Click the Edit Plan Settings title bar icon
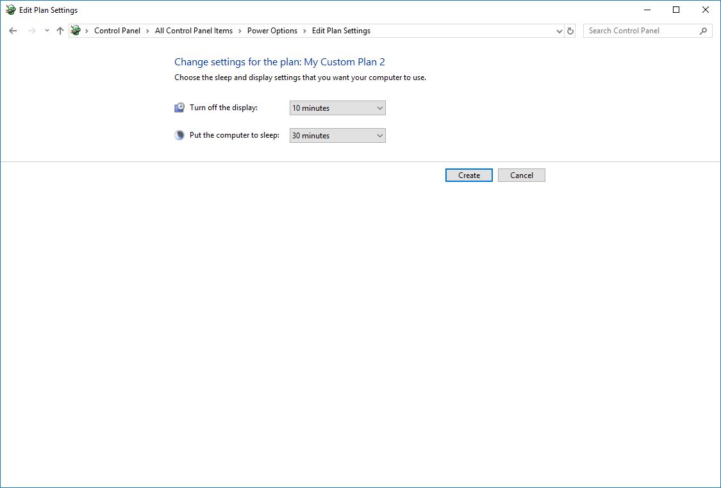The image size is (721, 488). click(10, 10)
